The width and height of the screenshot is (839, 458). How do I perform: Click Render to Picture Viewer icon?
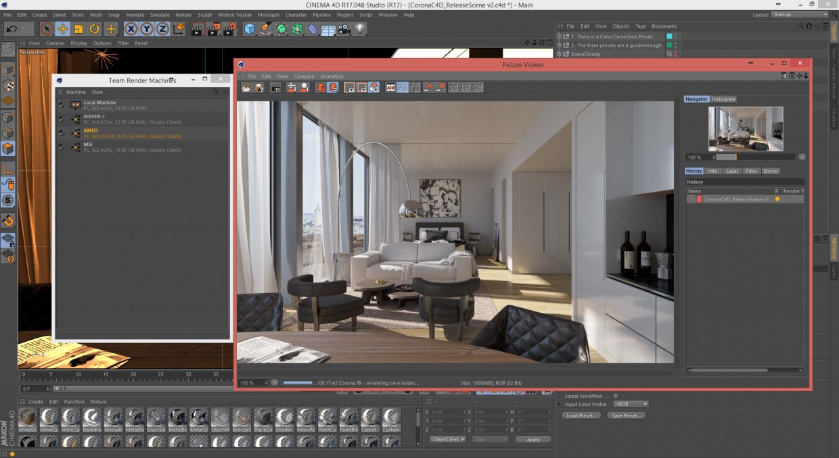click(213, 29)
